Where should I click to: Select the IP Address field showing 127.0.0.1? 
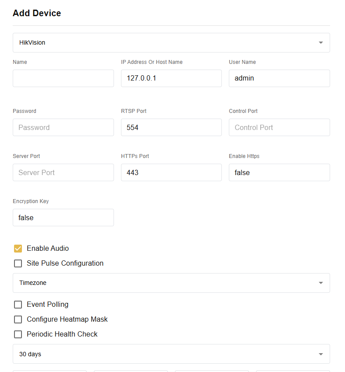(x=171, y=78)
